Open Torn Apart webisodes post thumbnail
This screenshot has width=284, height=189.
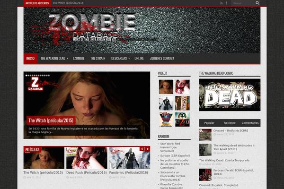pos(205,150)
